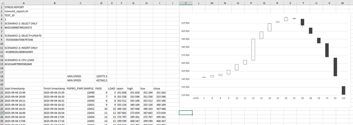Select row 27 header

pyautogui.click(x=2, y=113)
